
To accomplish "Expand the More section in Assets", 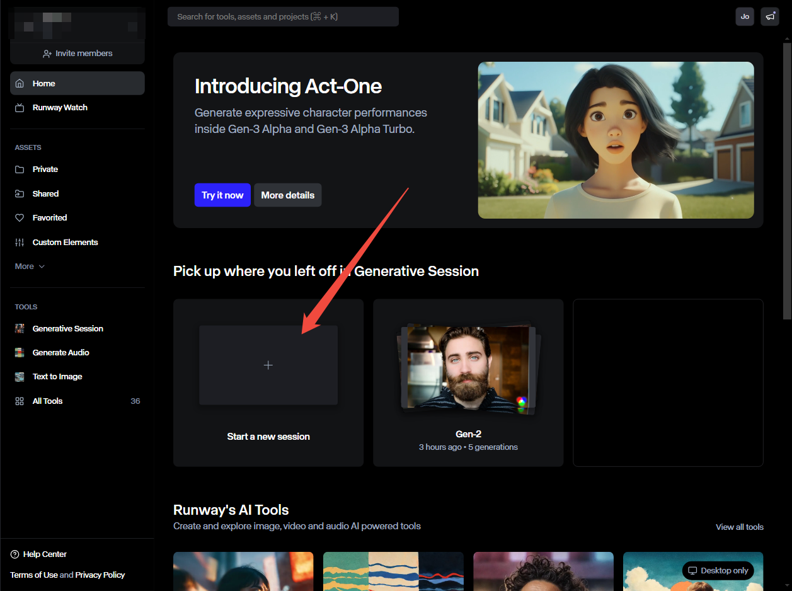I will [30, 267].
